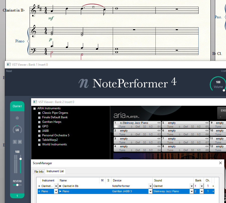Click the Clarinet row drag handle icon
Screen dimensions: 226x203
[39, 186]
